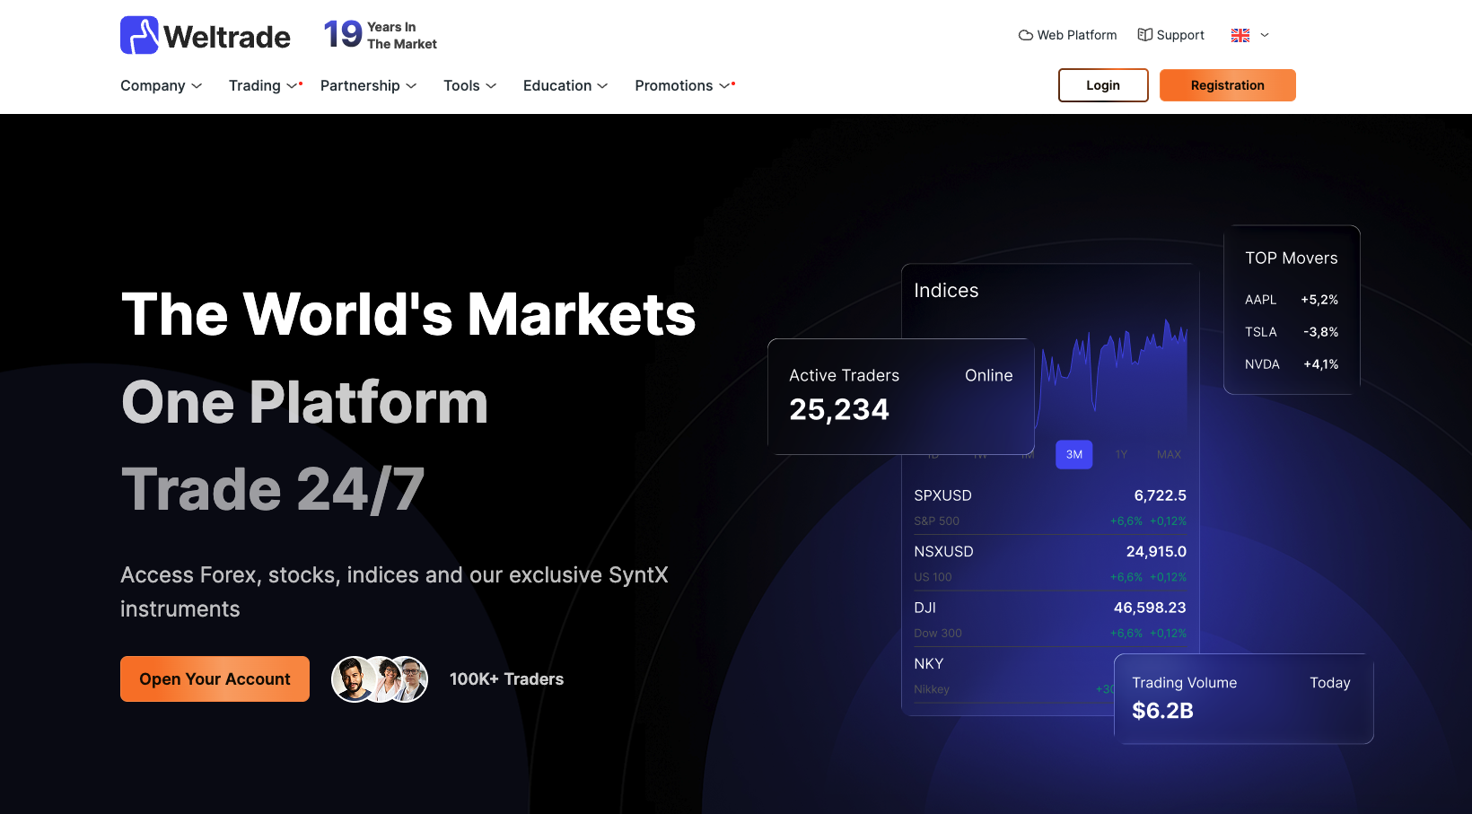
Task: Click the Weltrade logo
Action: [x=206, y=35]
